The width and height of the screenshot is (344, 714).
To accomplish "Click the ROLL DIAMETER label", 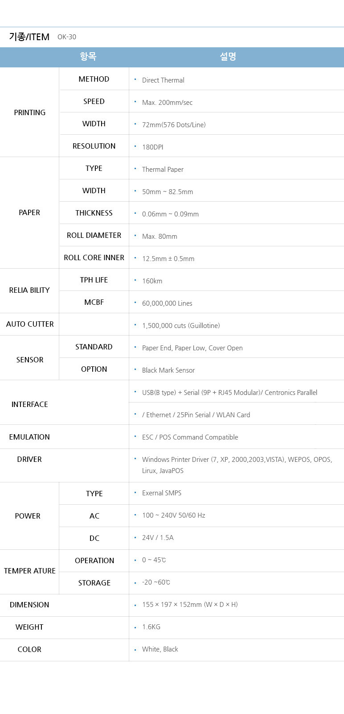I will pos(94,235).
